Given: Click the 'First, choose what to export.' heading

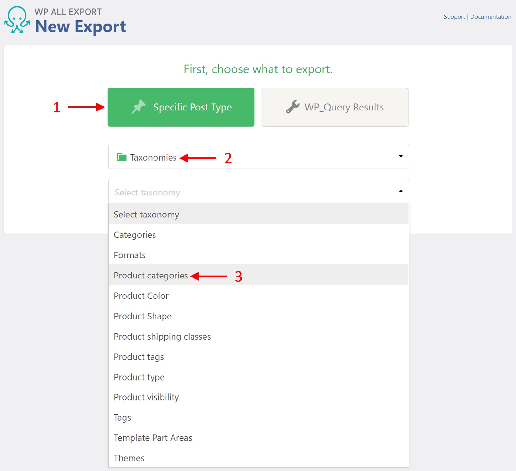Looking at the screenshot, I should (258, 69).
